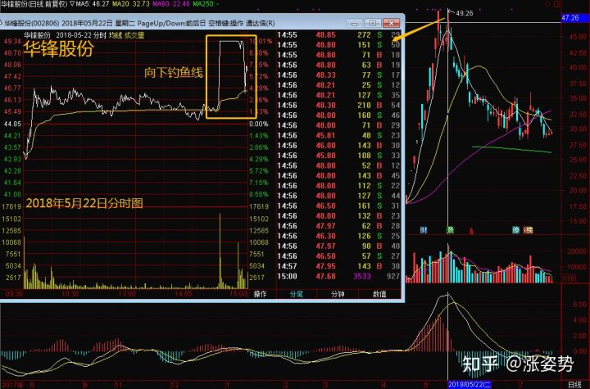
Task: Open the ▽ dropdown beside the daily chart title
Action: pyautogui.click(x=72, y=4)
